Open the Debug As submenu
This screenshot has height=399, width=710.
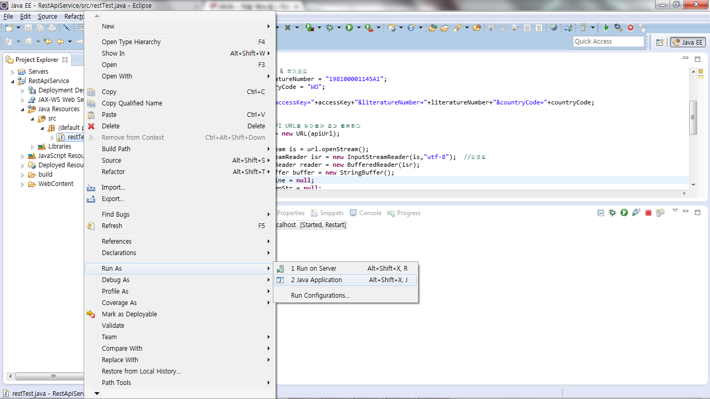point(115,280)
